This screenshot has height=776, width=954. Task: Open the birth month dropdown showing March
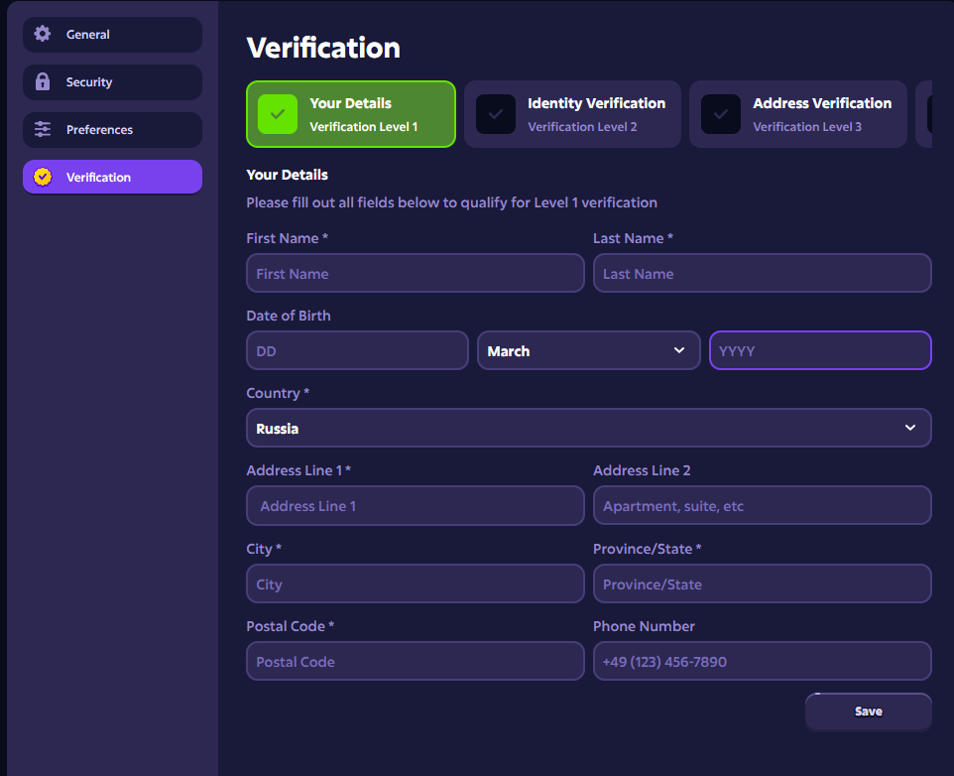tap(588, 350)
